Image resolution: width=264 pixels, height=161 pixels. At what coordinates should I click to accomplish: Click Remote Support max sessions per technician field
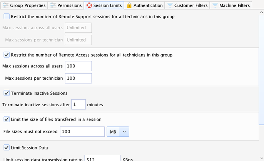(78, 40)
